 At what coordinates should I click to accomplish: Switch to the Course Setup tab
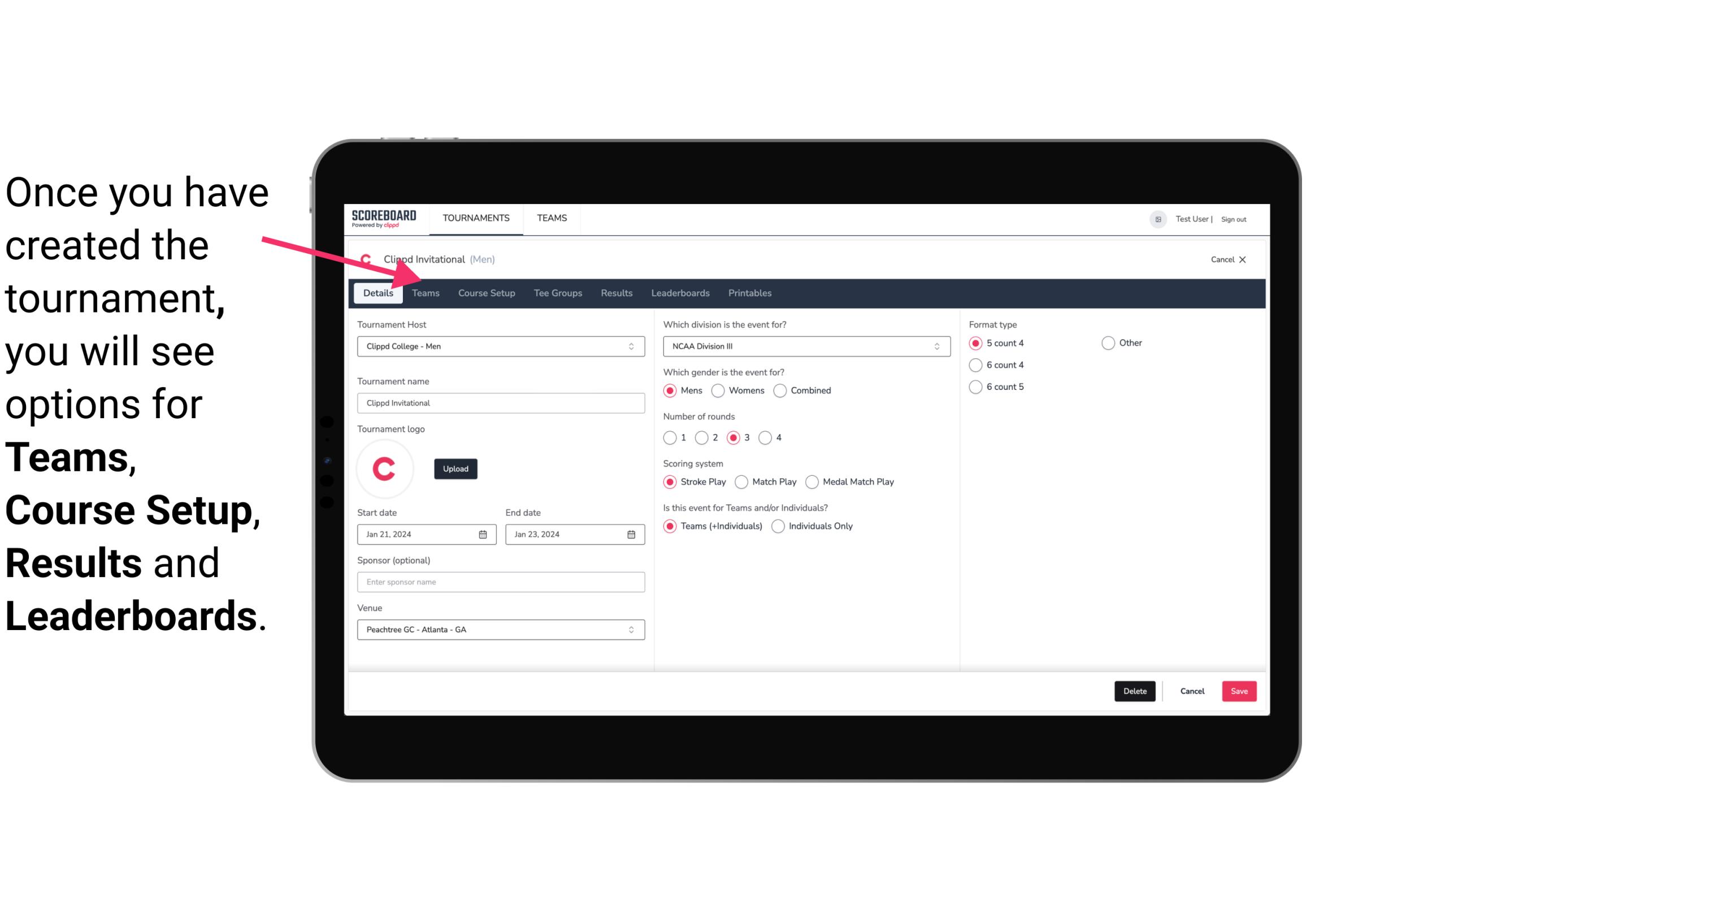click(x=485, y=292)
